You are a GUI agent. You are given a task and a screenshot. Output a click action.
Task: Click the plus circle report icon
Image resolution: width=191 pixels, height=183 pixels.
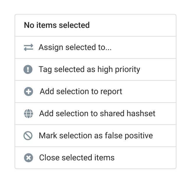point(29,92)
